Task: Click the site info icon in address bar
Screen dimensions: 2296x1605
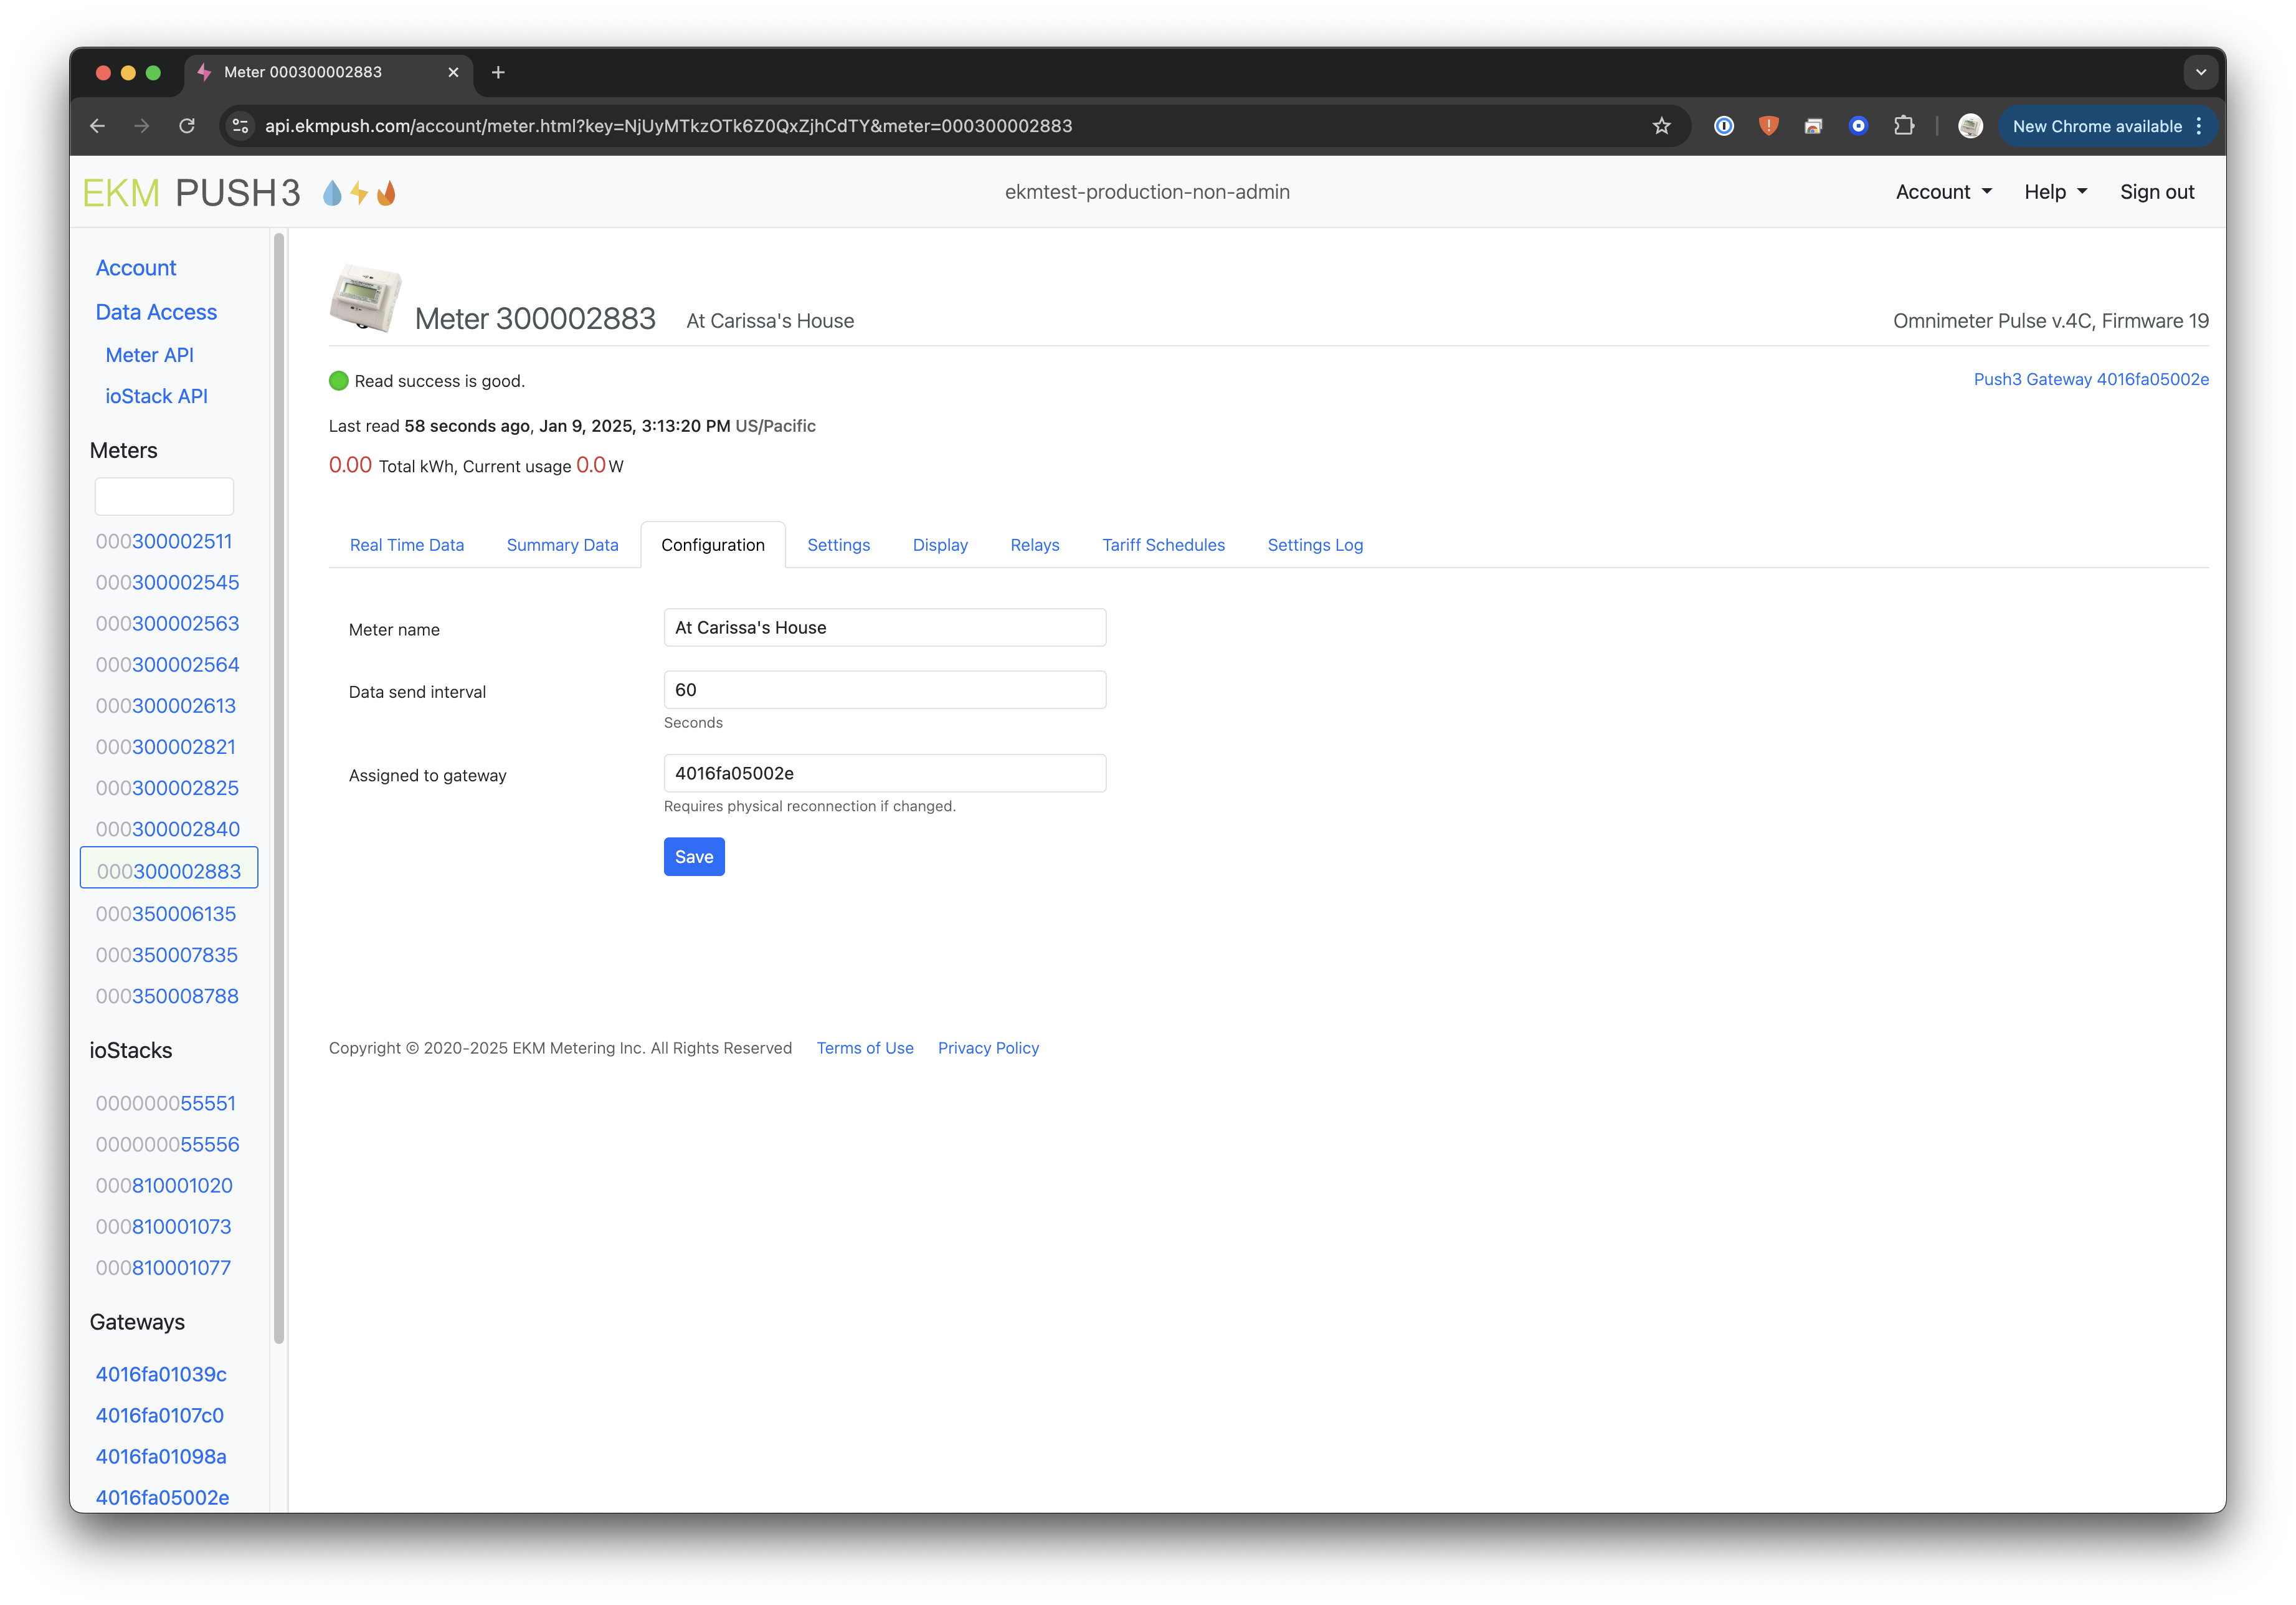Action: (x=240, y=126)
